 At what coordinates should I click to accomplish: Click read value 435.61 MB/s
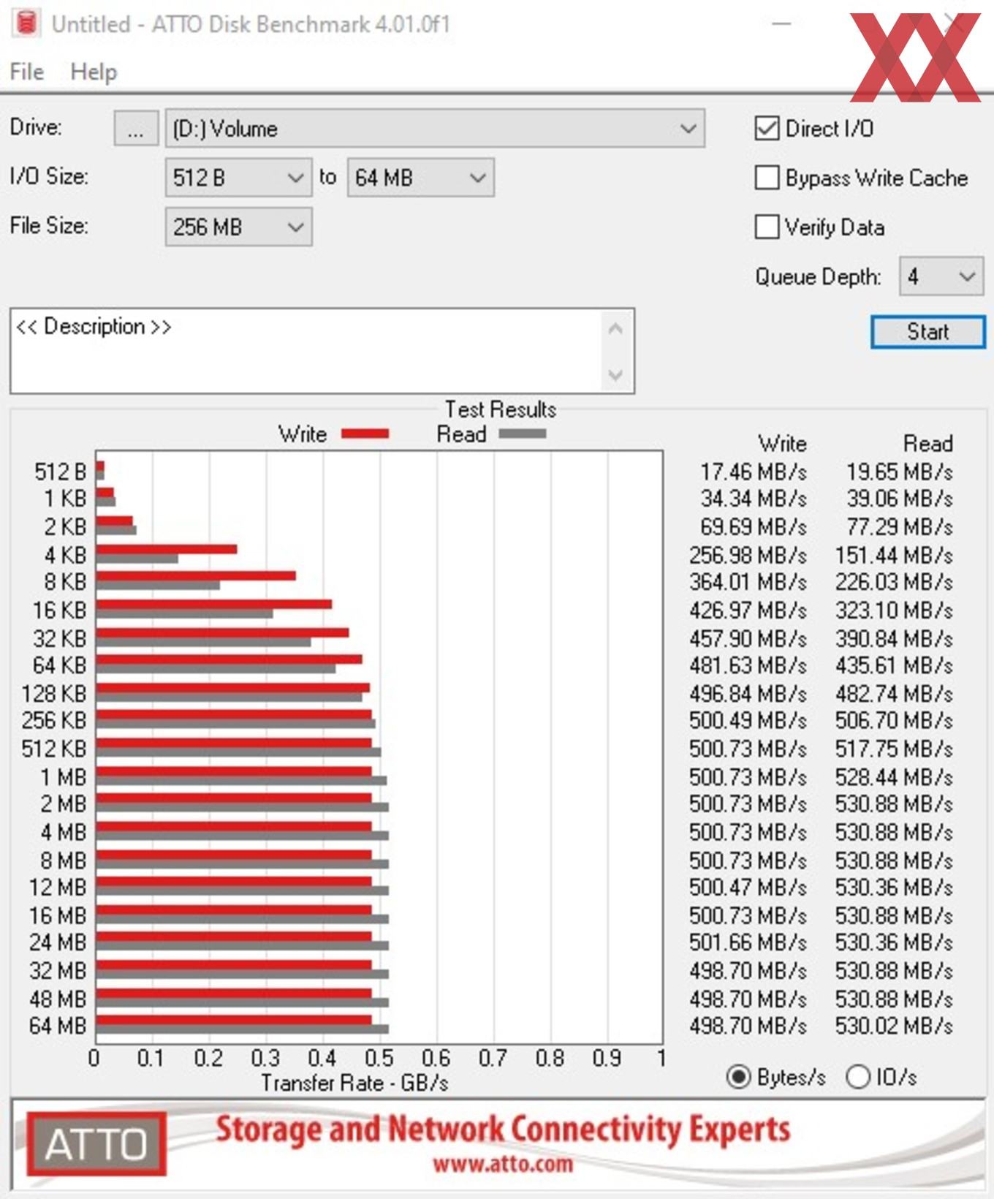[894, 665]
